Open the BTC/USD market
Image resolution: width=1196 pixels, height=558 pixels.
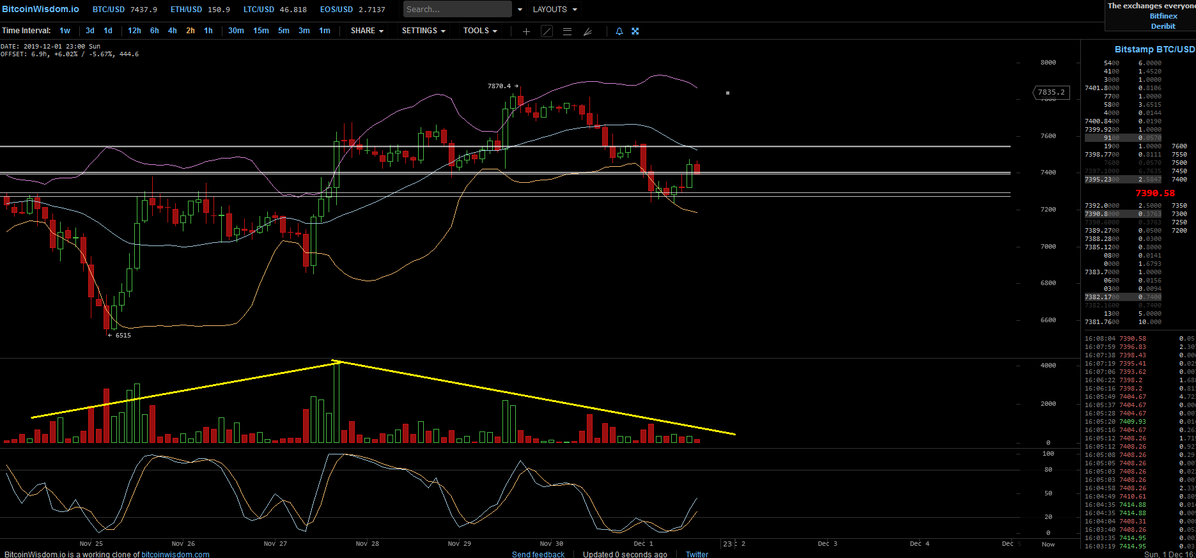pos(125,10)
